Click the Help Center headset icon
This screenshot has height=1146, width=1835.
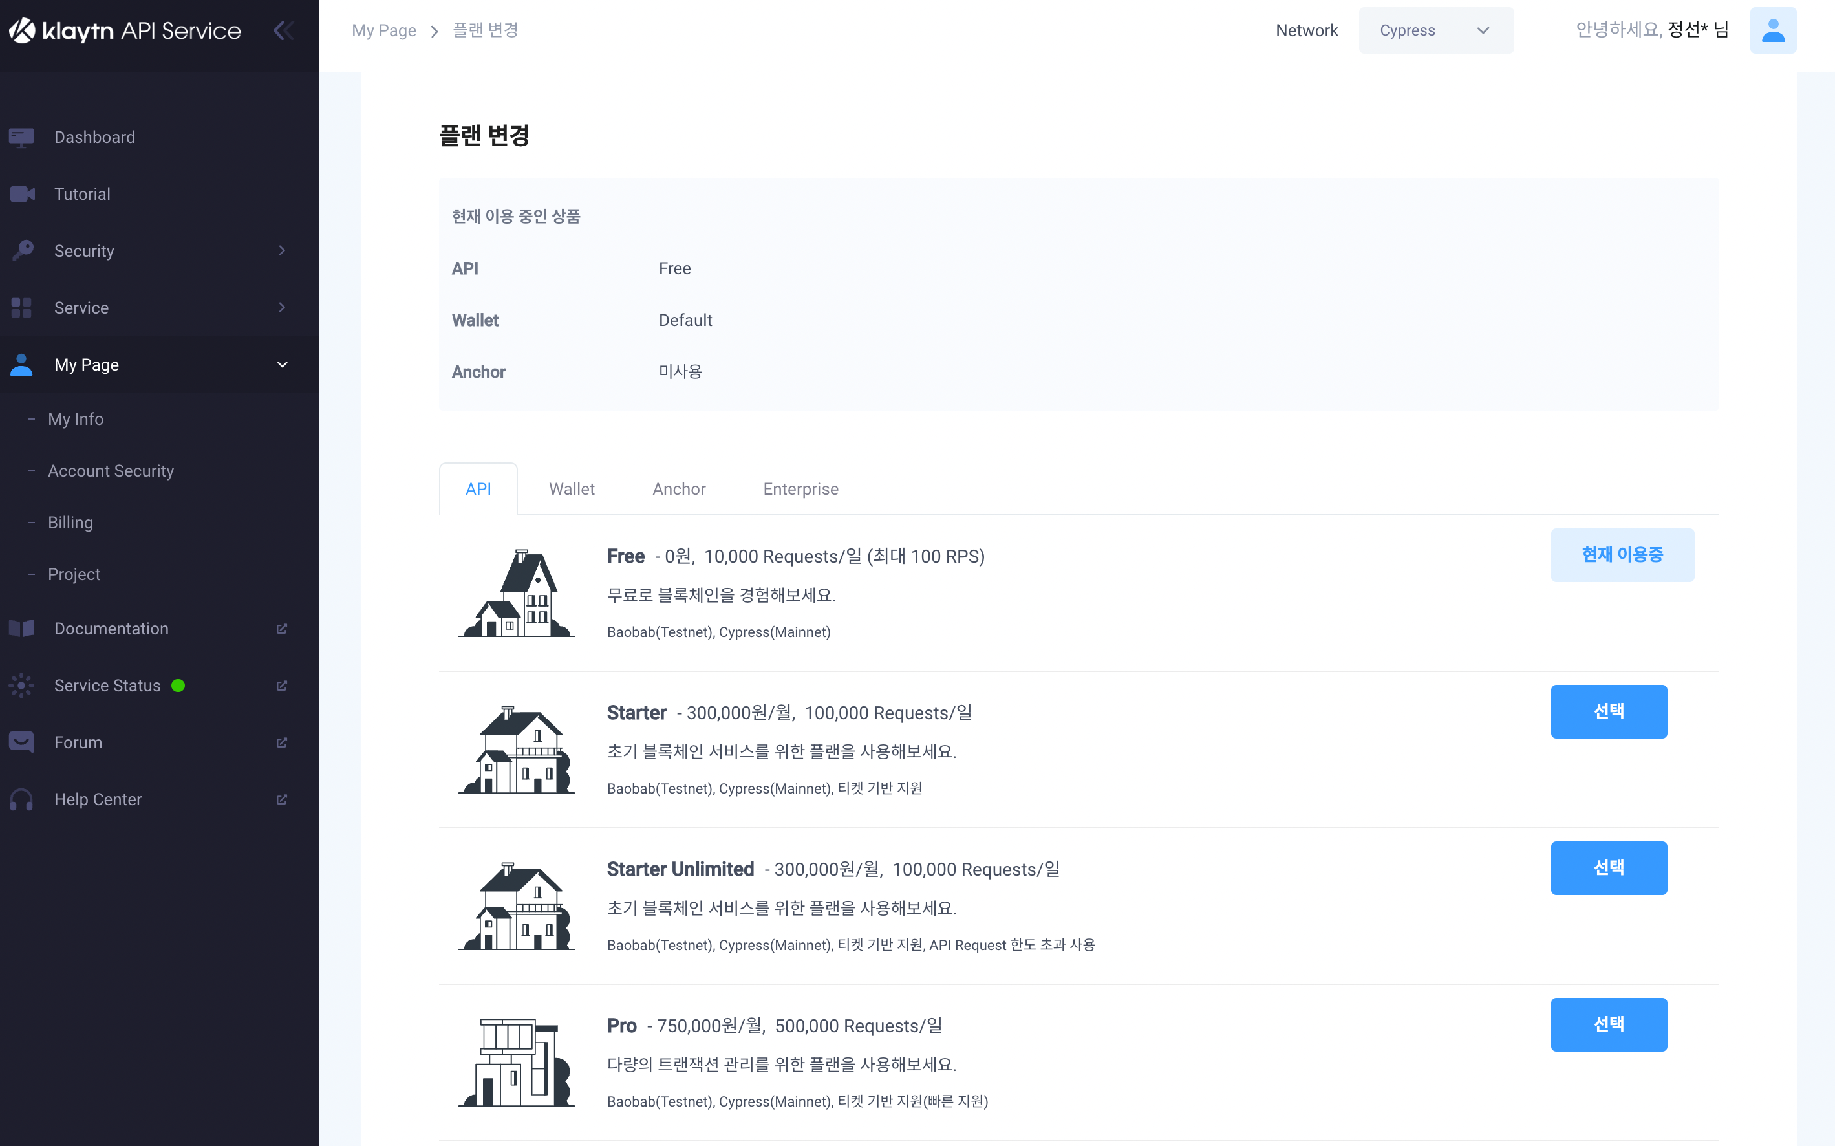(x=21, y=799)
